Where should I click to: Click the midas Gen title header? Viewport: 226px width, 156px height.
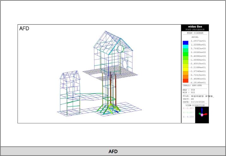[195, 26]
